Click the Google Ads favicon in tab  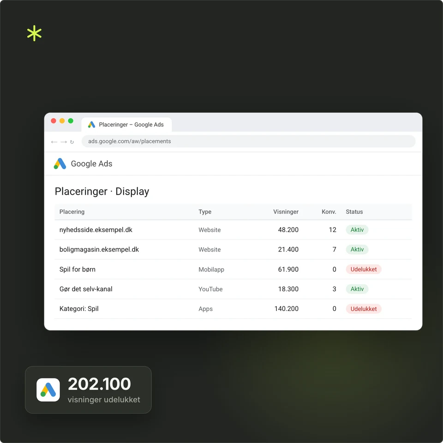coord(91,125)
